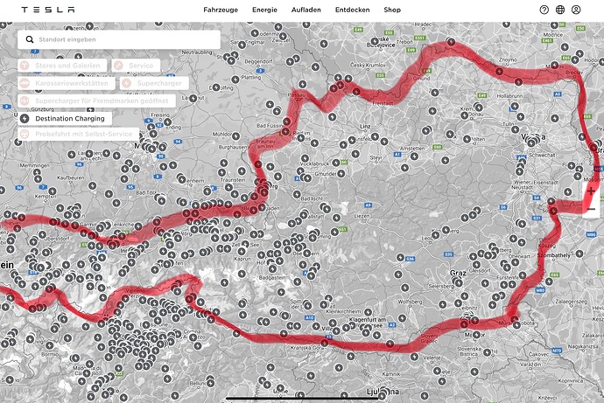
Task: Open the Entdecken menu
Action: point(353,10)
